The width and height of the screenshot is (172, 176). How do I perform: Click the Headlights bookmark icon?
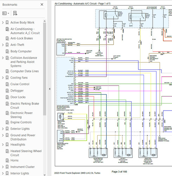(7, 145)
